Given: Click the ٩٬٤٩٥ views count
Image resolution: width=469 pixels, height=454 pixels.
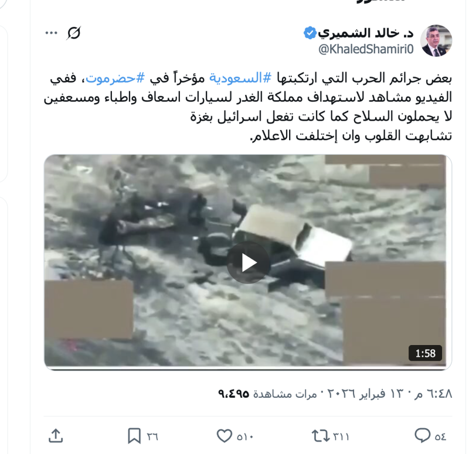Looking at the screenshot, I should pos(234,394).
